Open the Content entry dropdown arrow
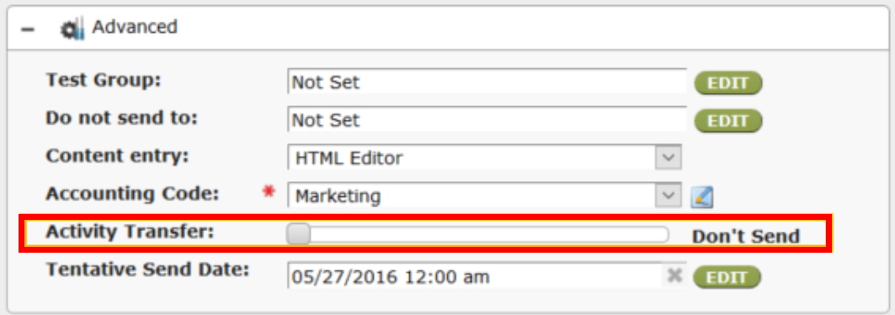The image size is (895, 315). 669,158
